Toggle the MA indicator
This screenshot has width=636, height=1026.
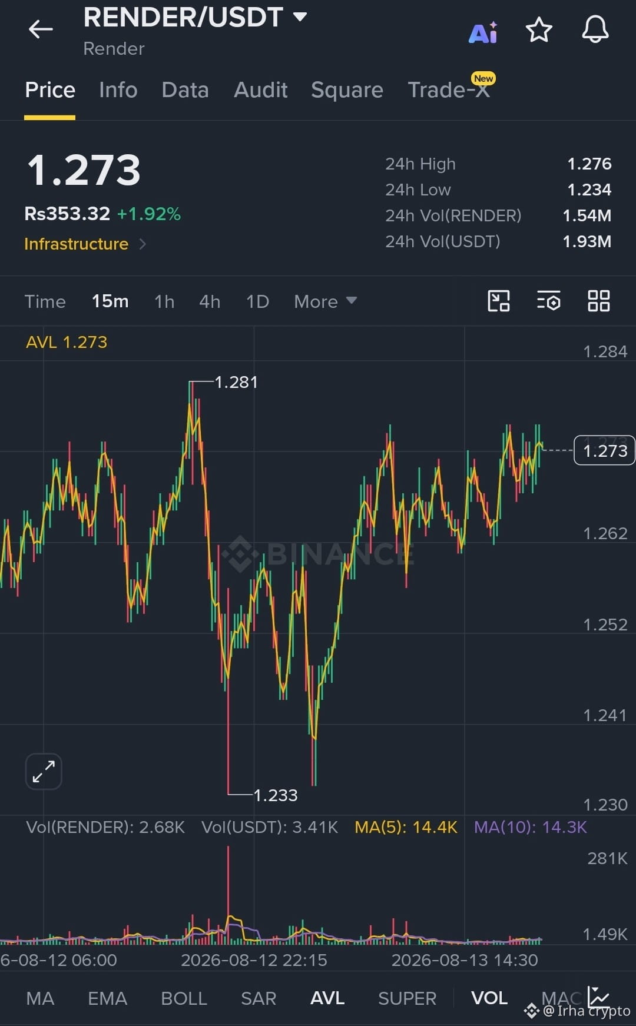(40, 998)
